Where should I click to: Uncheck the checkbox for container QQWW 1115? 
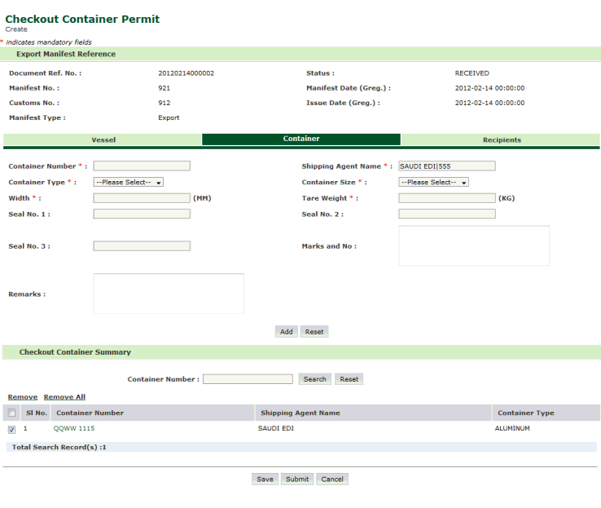pyautogui.click(x=11, y=430)
